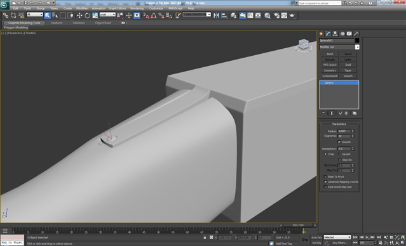Enable Real-World Map Size checkbox
This screenshot has width=406, height=246.
point(325,187)
